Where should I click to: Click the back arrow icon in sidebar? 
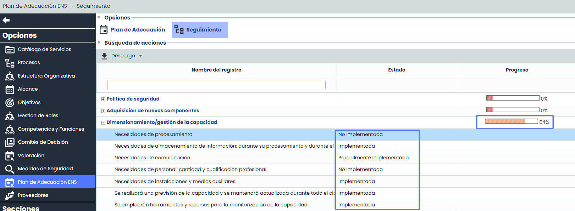6,21
